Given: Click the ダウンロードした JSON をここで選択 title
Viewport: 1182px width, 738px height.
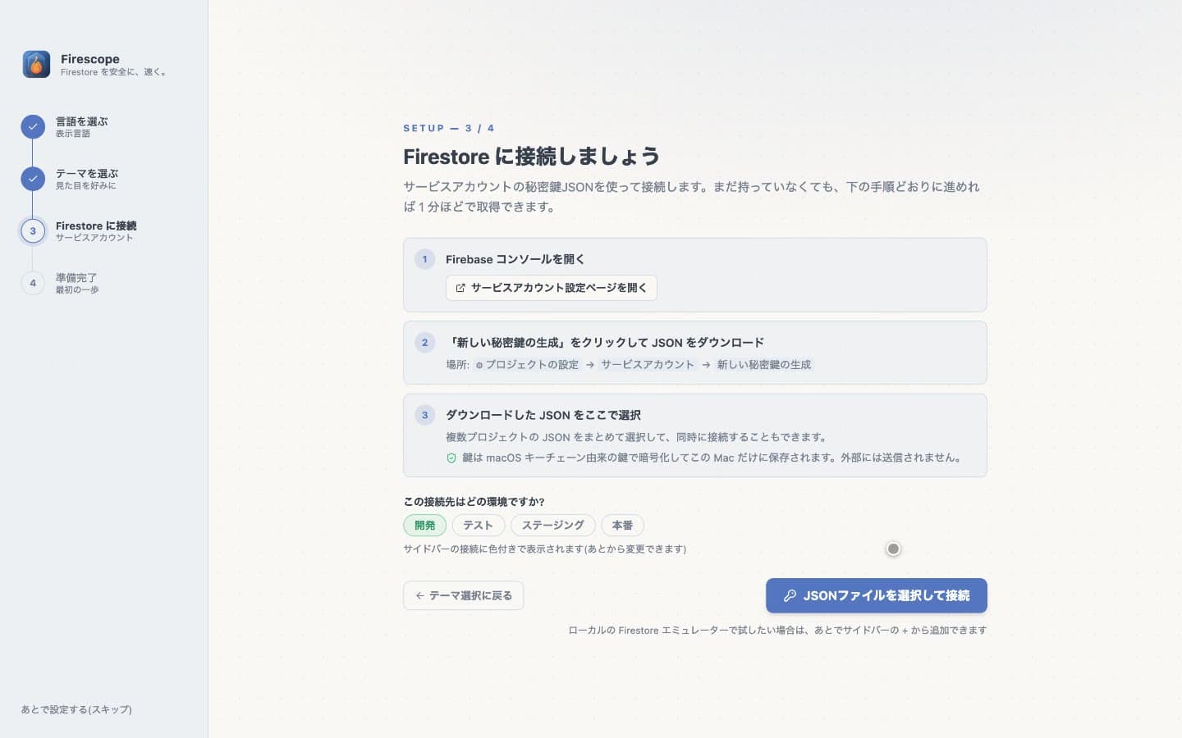Looking at the screenshot, I should click(x=543, y=415).
